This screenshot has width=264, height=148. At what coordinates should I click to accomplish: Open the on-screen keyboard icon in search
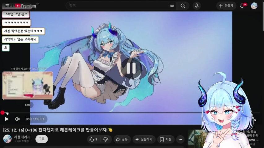pos(172,6)
